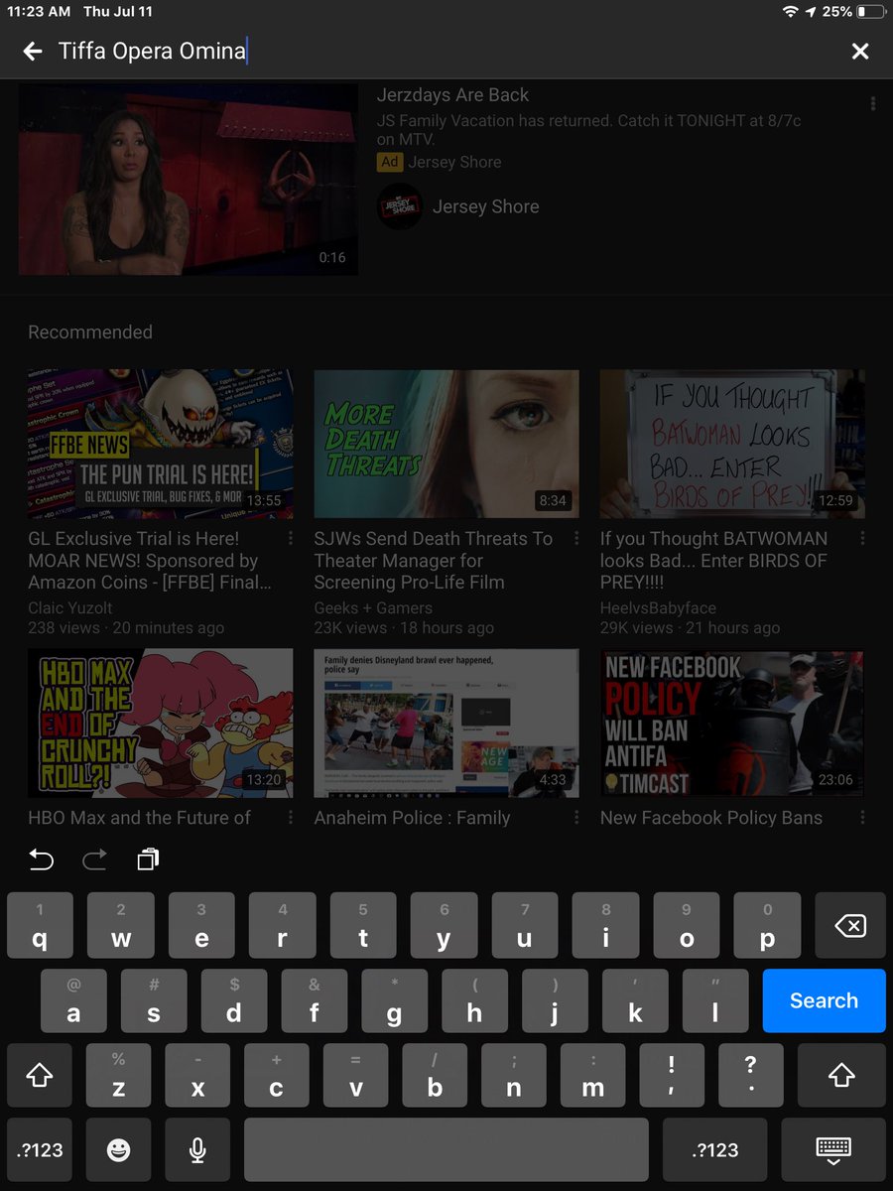The image size is (893, 1191).
Task: Open options menu for Jerzdays Are Back ad
Action: (x=873, y=103)
